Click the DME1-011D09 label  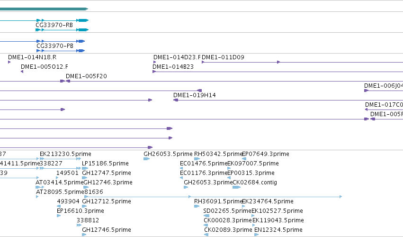click(x=223, y=57)
